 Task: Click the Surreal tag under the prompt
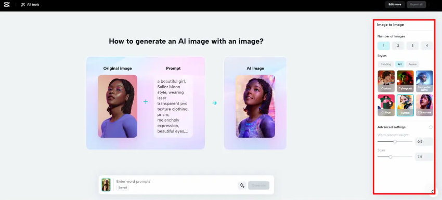pos(123,188)
